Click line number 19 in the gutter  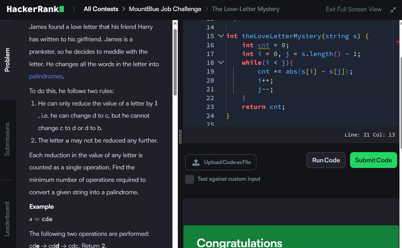(x=210, y=71)
